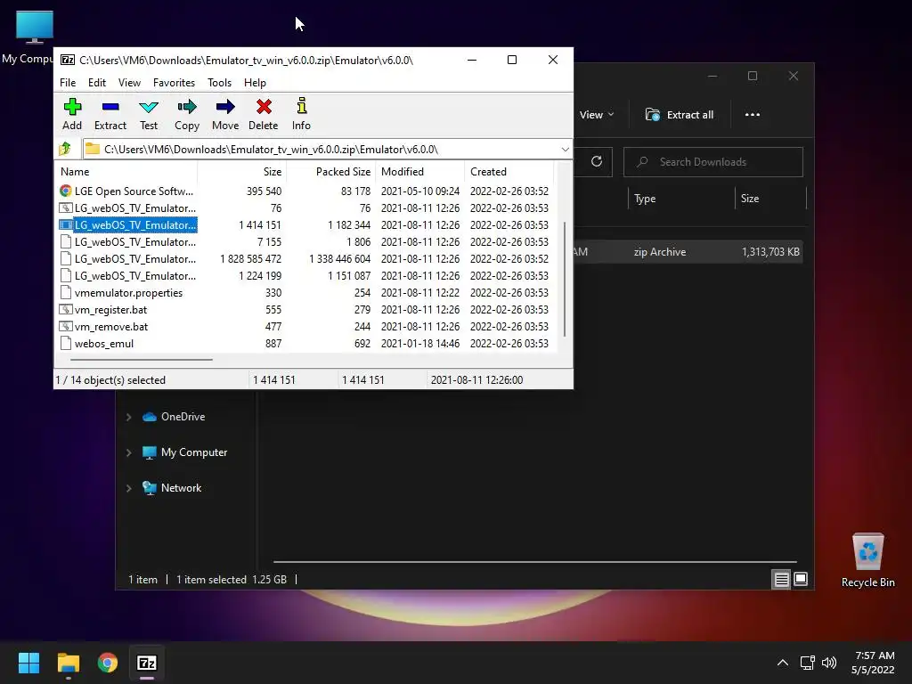The height and width of the screenshot is (684, 912).
Task: Show hidden system tray icons
Action: click(783, 663)
